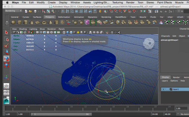The image size is (189, 117).
Task: Create a polygon sphere from the shelf
Action: (14, 22)
